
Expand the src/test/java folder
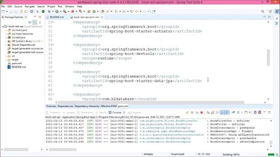(6, 38)
